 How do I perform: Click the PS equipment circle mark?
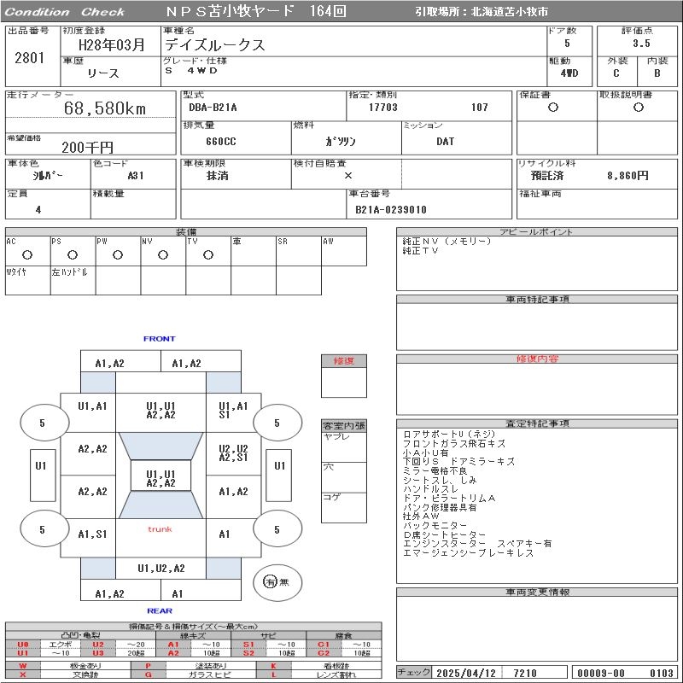click(x=73, y=254)
